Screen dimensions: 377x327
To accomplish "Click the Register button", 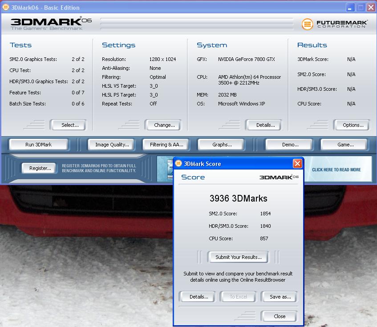I will coord(40,168).
